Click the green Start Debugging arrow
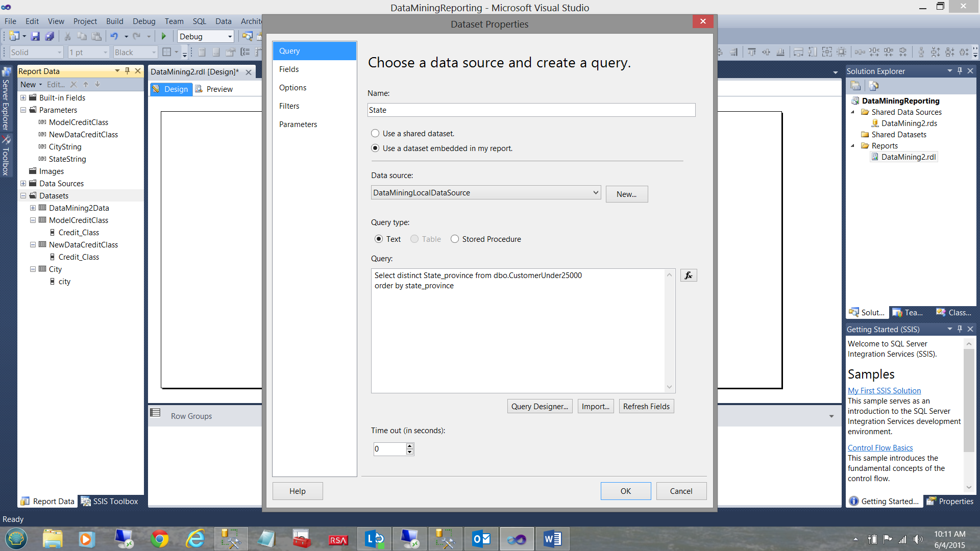 [x=164, y=36]
